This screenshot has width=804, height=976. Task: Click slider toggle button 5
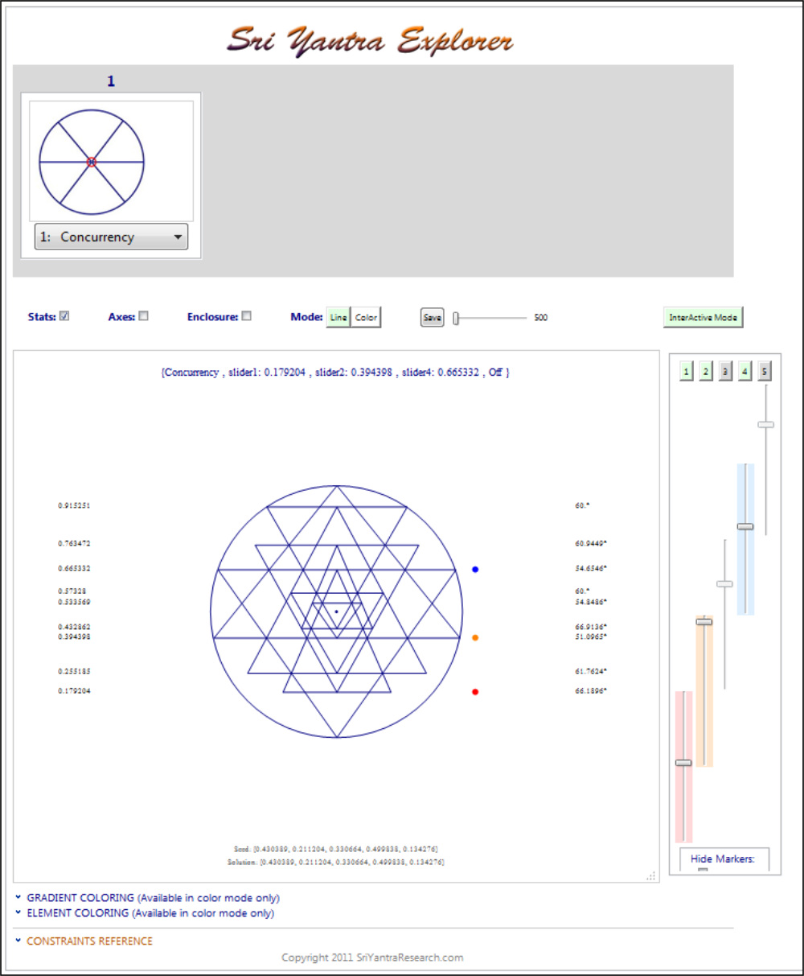(x=765, y=372)
